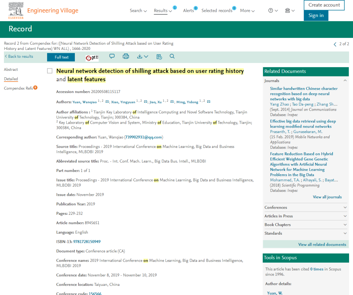This screenshot has height=295, width=353.
Task: Click the S get it! link resolver icon
Action: click(x=92, y=57)
